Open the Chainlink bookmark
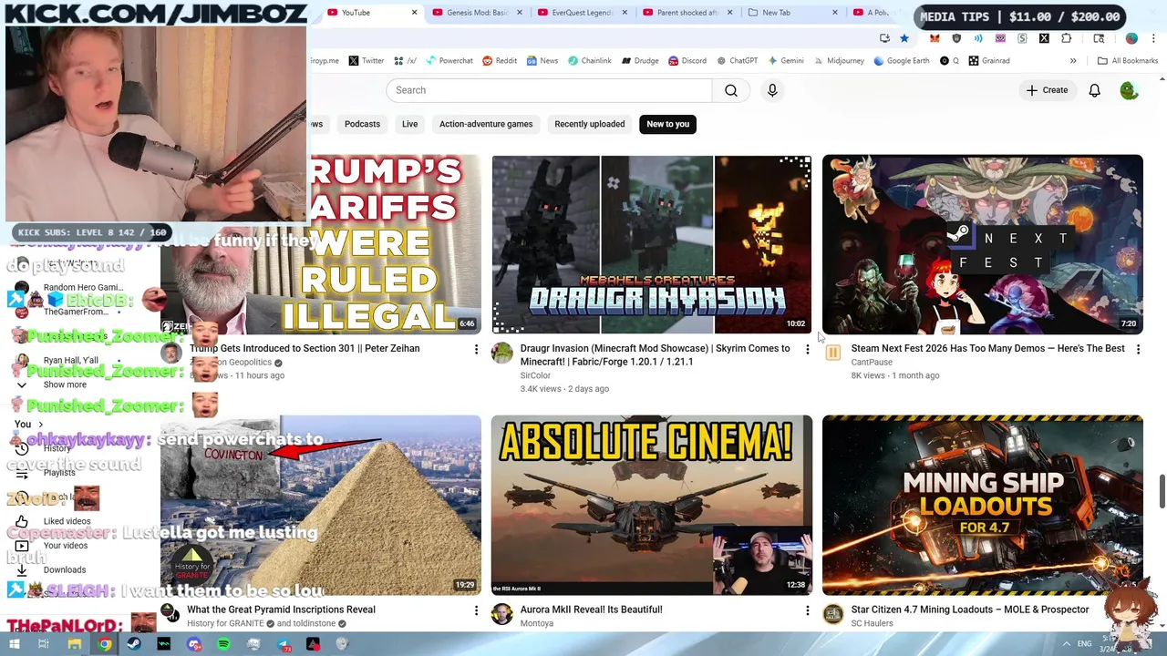 [589, 61]
